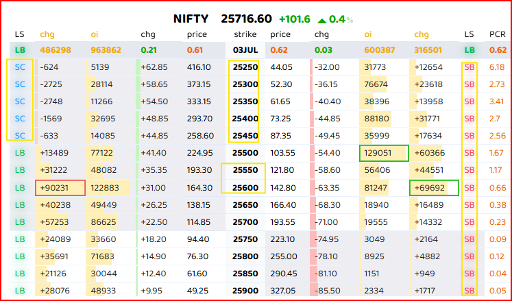512x301 pixels.
Task: Click put OI value 2334
Action: (374, 291)
